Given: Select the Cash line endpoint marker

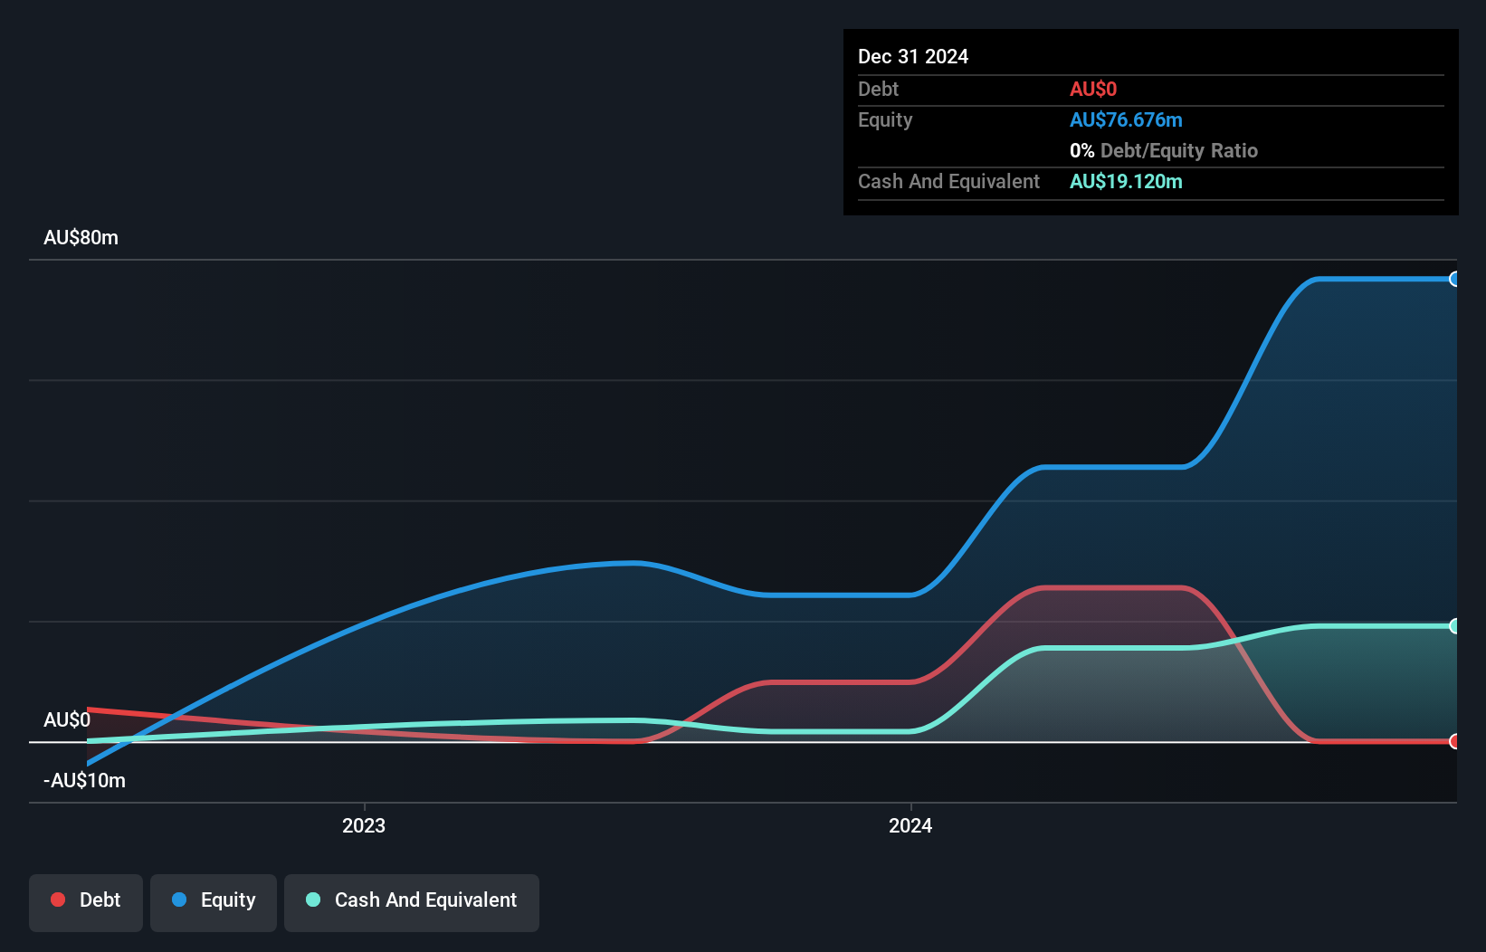Looking at the screenshot, I should point(1455,625).
